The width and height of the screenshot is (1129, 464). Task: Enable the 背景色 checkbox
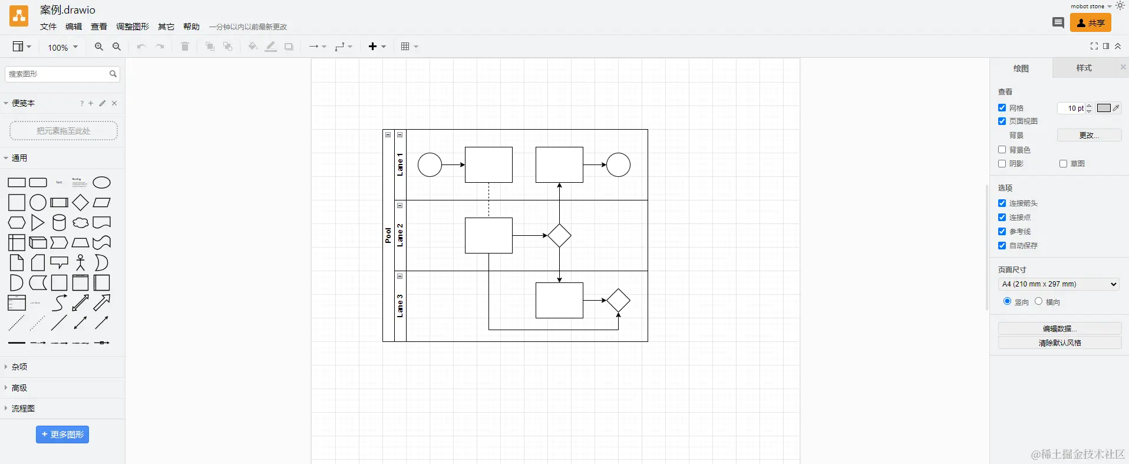[x=1002, y=150]
